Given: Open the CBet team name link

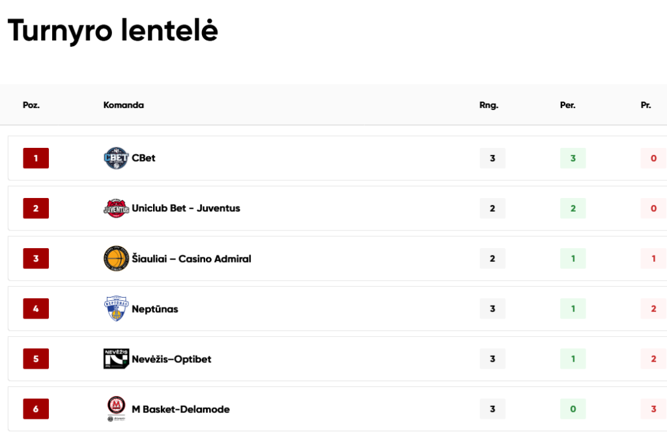Looking at the screenshot, I should click(x=143, y=158).
